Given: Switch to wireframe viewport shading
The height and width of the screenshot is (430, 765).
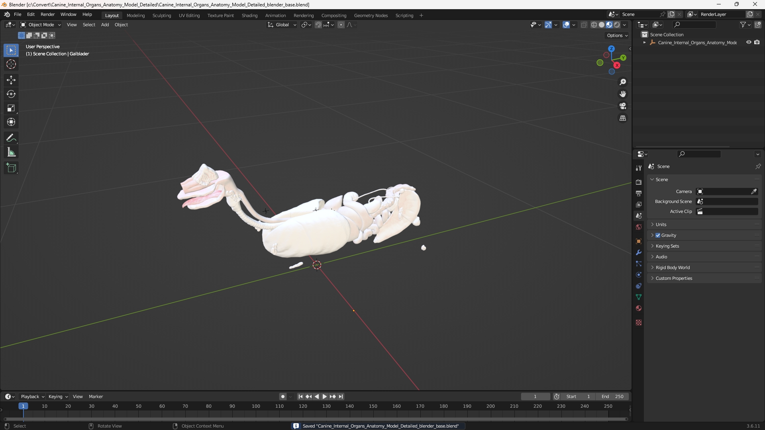Looking at the screenshot, I should (x=594, y=25).
